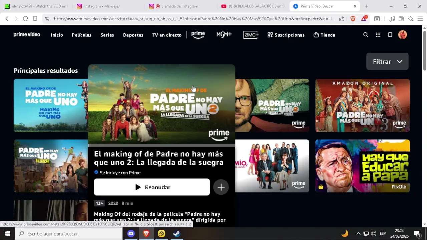The image size is (427, 240).
Task: Open Leo AI sparkle icon
Action: click(x=411, y=19)
